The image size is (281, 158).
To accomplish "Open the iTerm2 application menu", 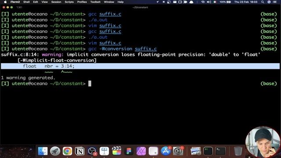I will [15, 2].
